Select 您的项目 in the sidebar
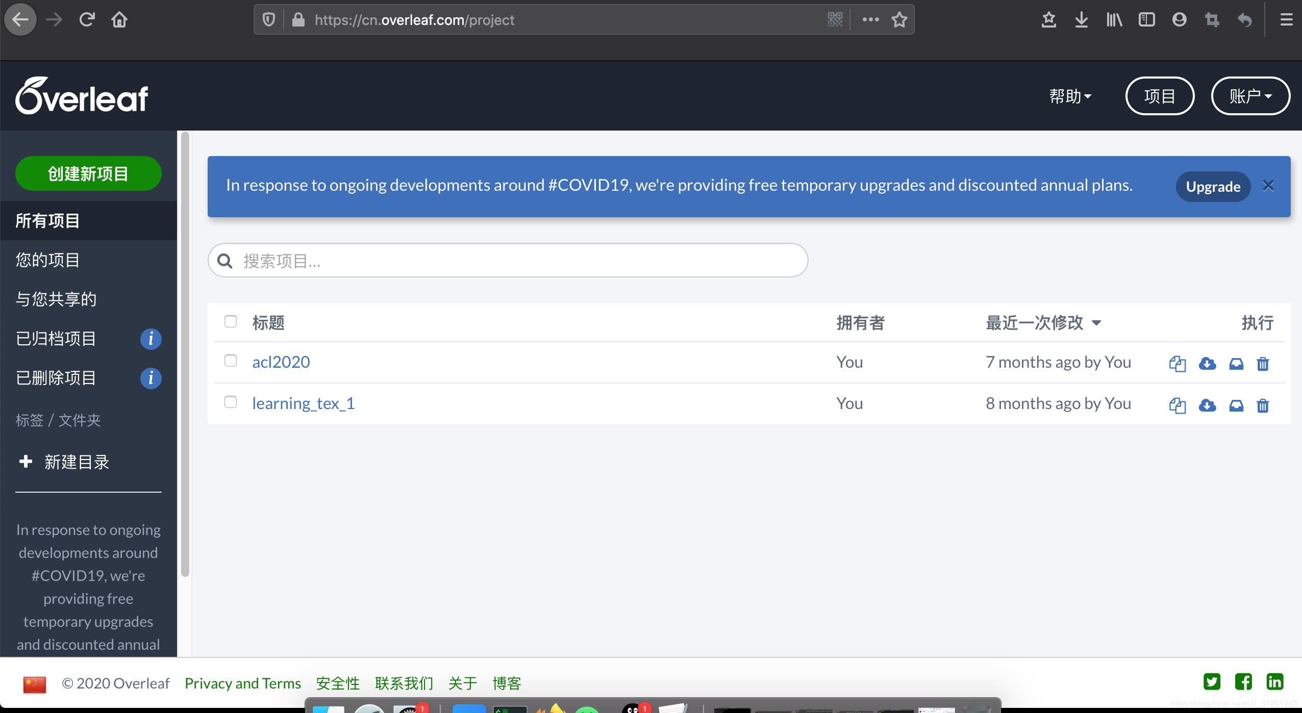 click(x=48, y=260)
